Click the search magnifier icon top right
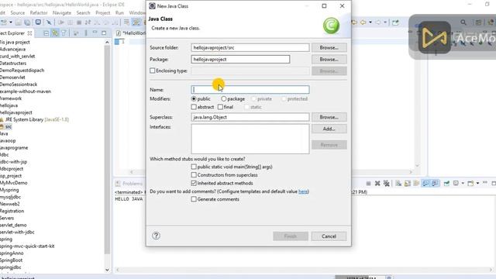496x279 pixels. click(463, 22)
